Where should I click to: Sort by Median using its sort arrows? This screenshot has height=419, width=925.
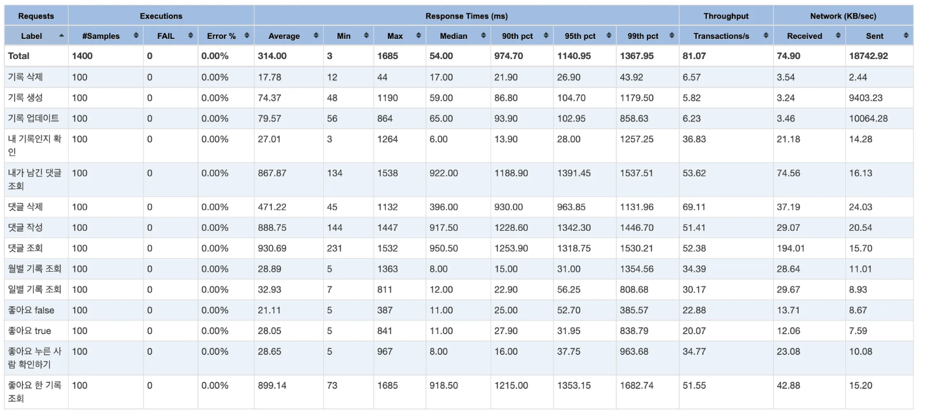483,36
